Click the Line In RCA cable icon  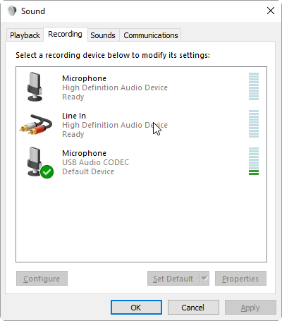[36, 124]
